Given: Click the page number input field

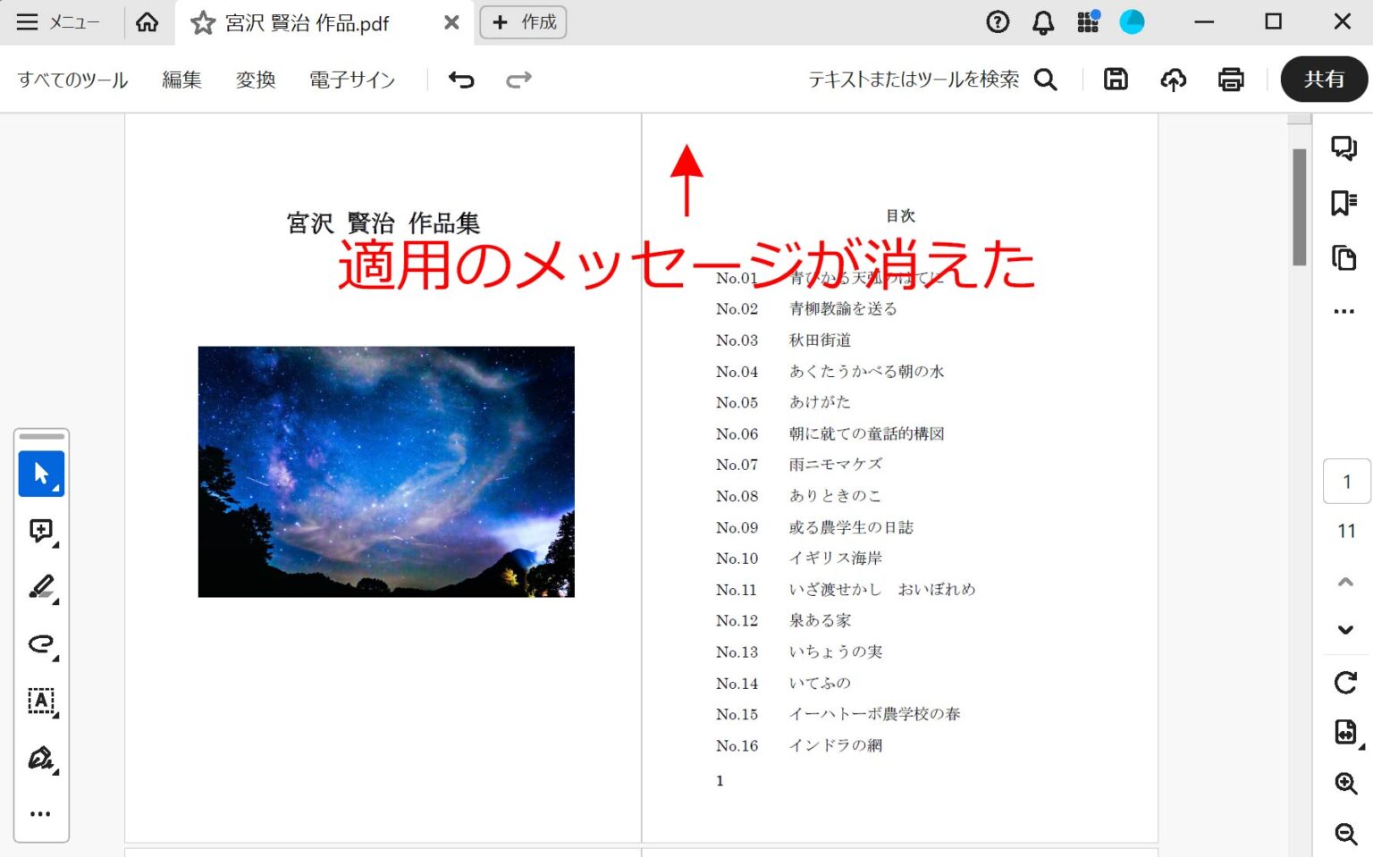Looking at the screenshot, I should (x=1346, y=482).
